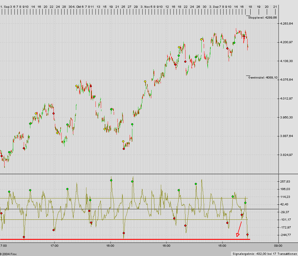Click red price marker at Nov 22 drop
This screenshot has width=298, height=256.
185,61
